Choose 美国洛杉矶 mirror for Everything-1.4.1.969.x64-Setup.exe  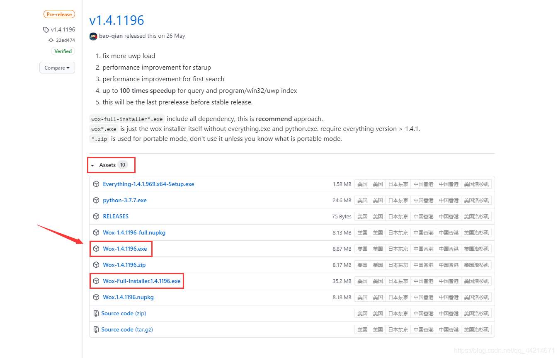476,184
